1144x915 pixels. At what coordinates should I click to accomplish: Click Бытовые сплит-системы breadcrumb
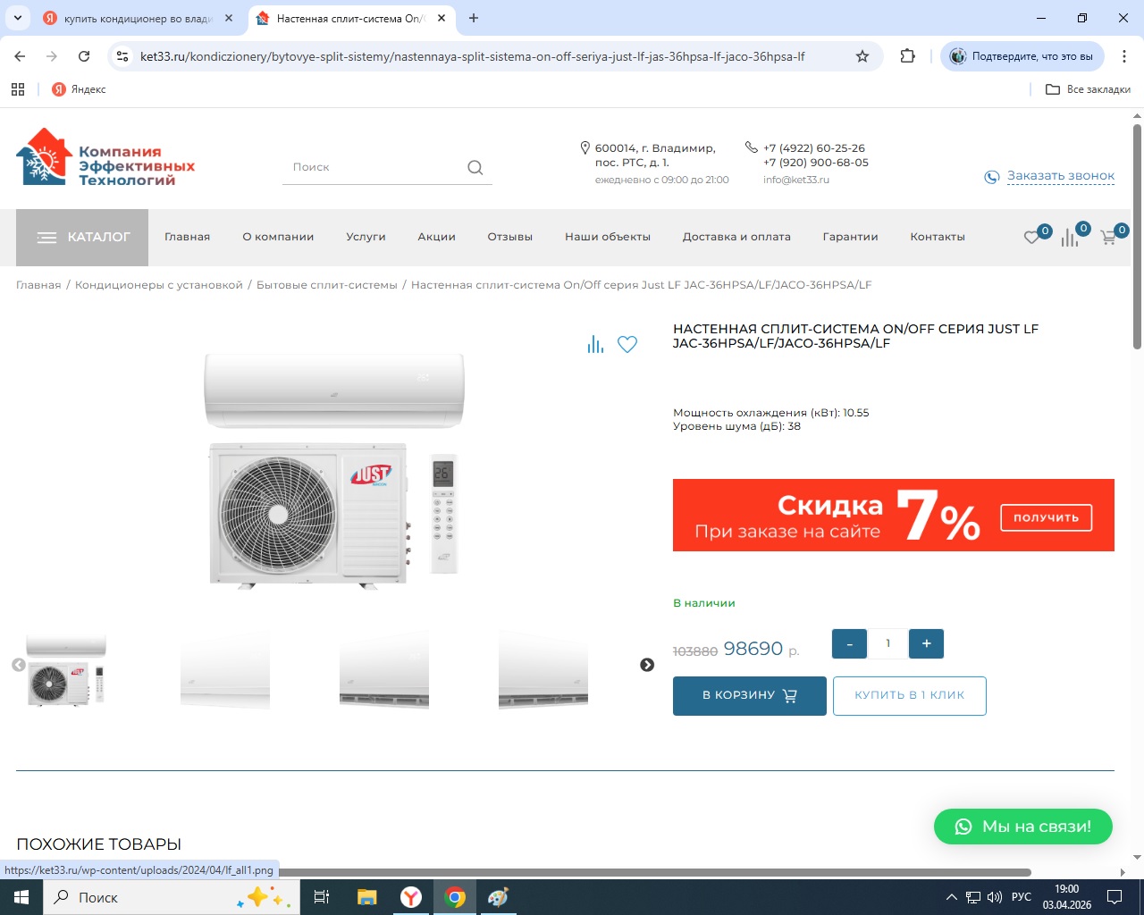pos(327,285)
